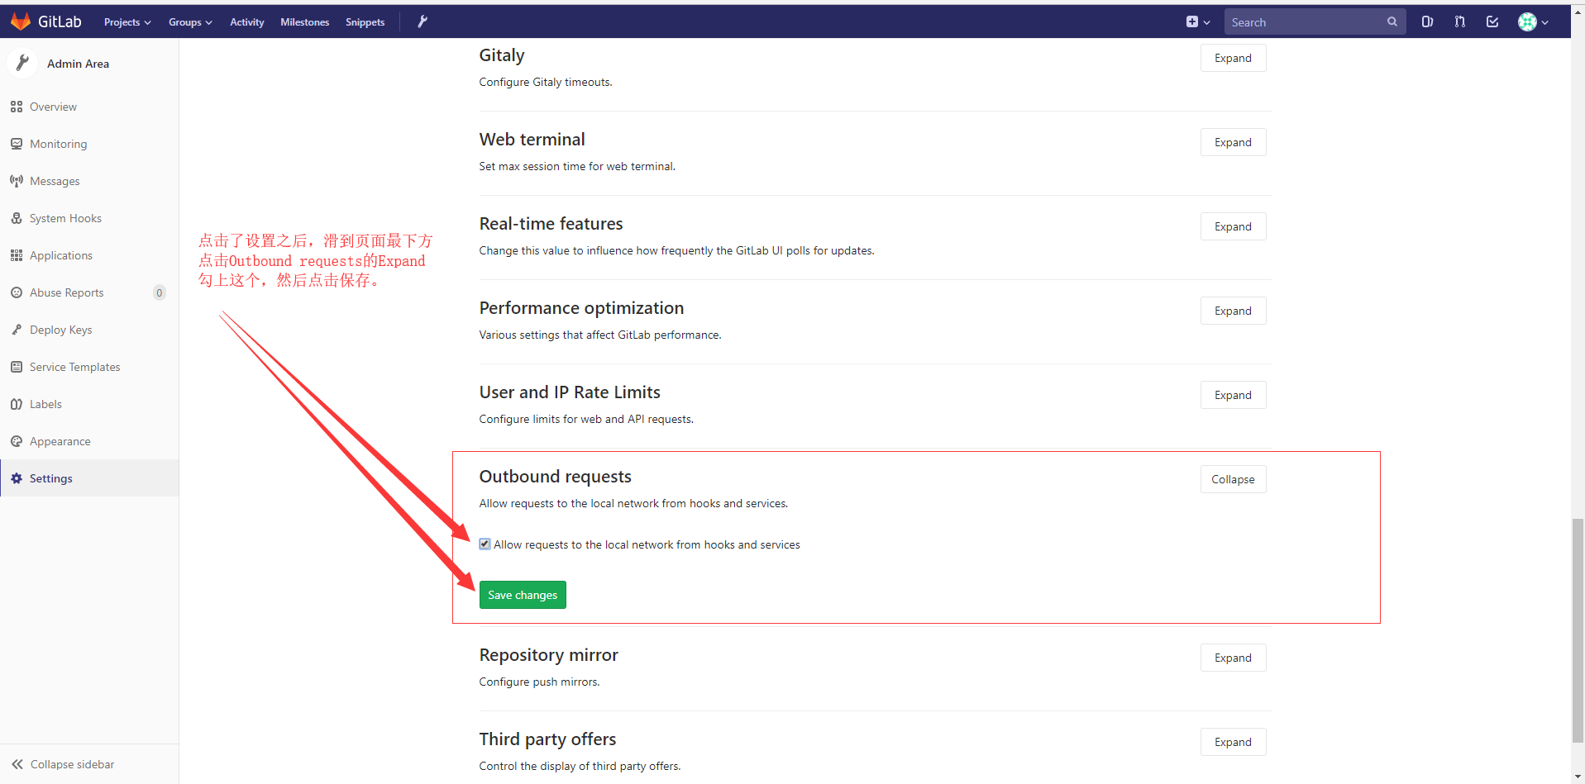Click the Labels tag icon
Image resolution: width=1585 pixels, height=784 pixels.
tap(17, 404)
